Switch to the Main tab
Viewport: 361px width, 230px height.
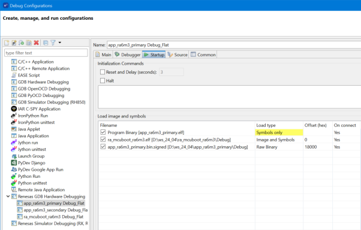click(x=103, y=55)
